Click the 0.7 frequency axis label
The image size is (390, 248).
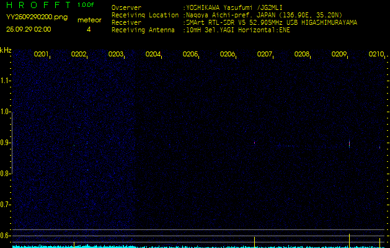click(5, 205)
